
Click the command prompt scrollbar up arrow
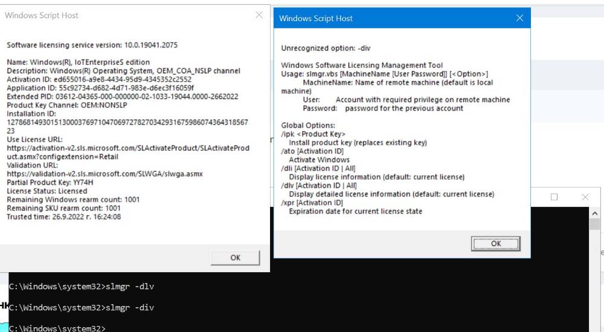pos(594,213)
